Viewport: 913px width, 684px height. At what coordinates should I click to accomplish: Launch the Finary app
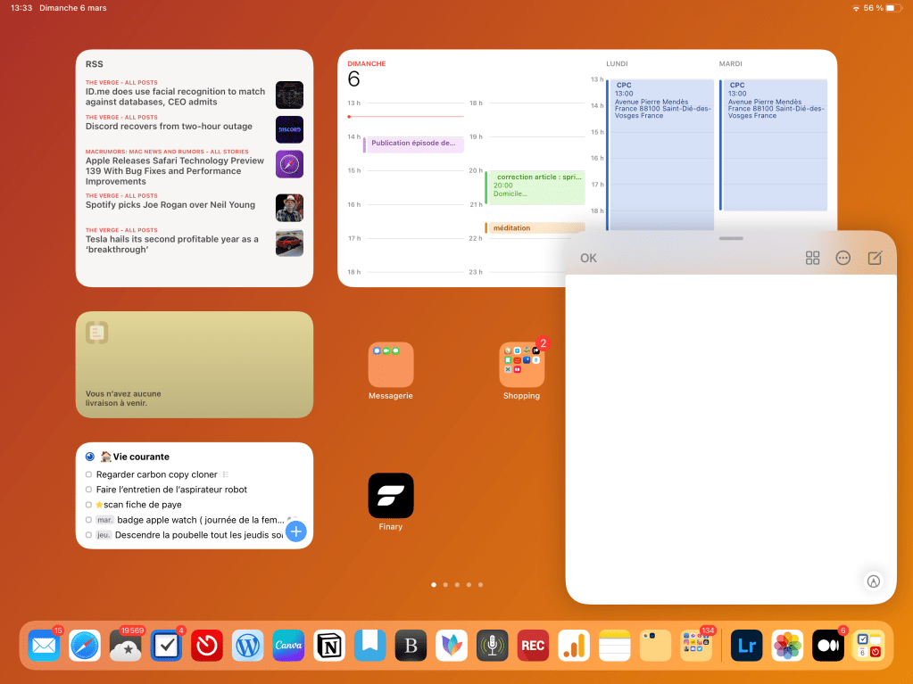(x=391, y=495)
